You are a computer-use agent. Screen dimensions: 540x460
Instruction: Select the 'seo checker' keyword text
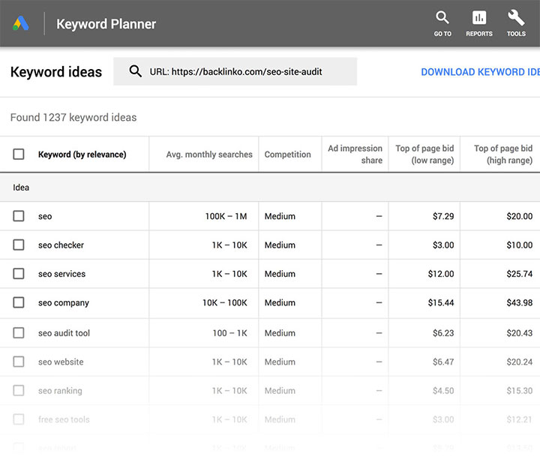[x=61, y=245]
